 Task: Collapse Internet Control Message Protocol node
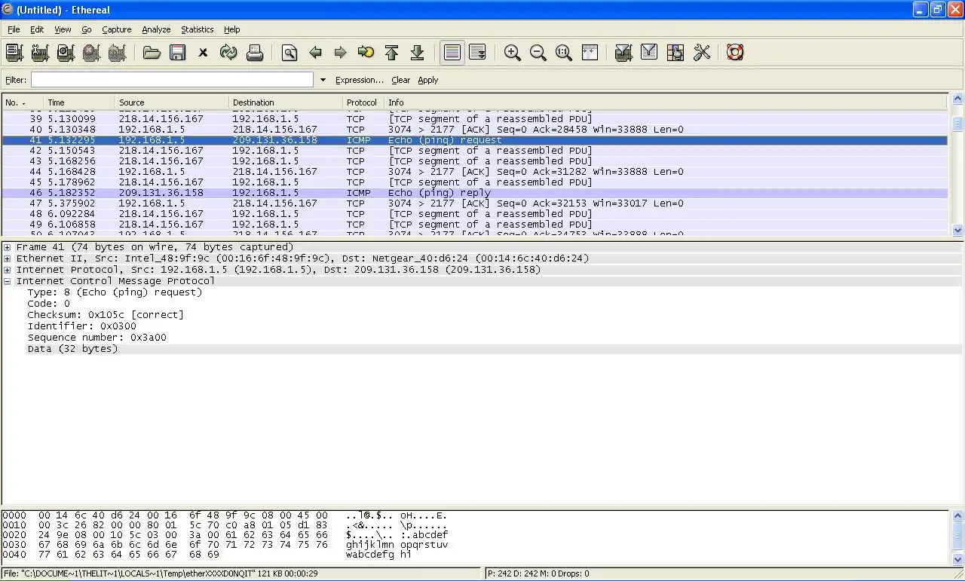click(8, 281)
